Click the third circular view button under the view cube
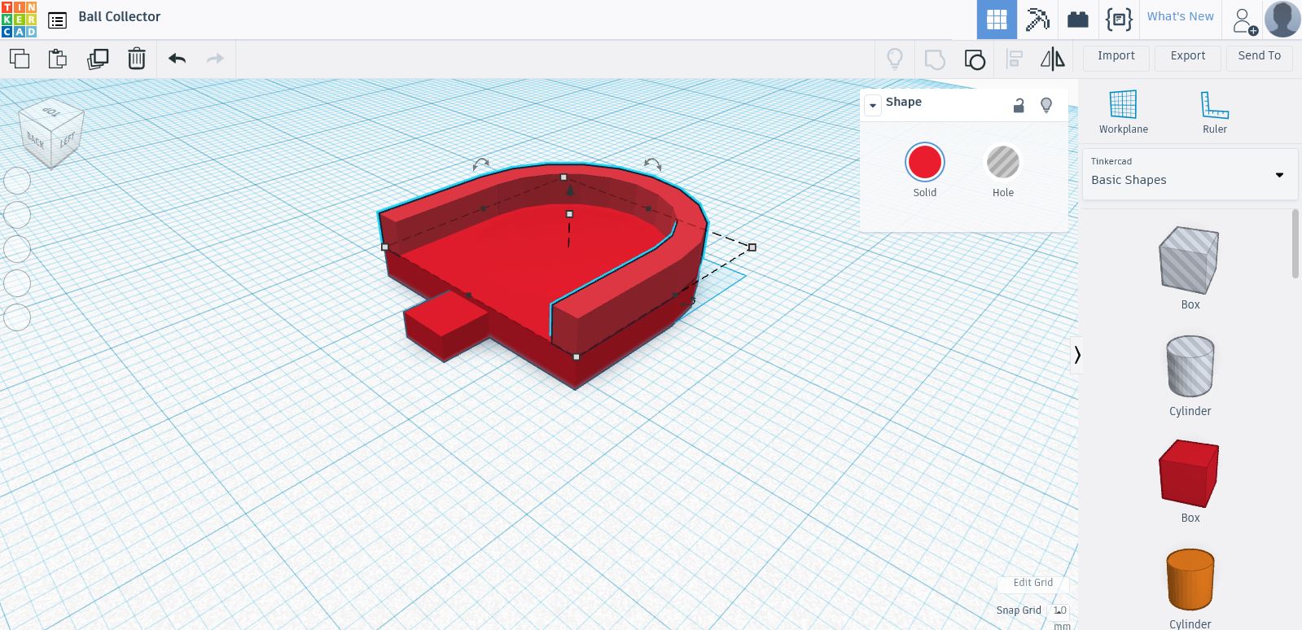The width and height of the screenshot is (1302, 630). coord(18,249)
